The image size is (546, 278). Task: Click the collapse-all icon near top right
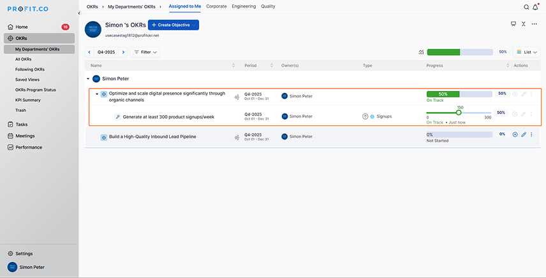(524, 24)
